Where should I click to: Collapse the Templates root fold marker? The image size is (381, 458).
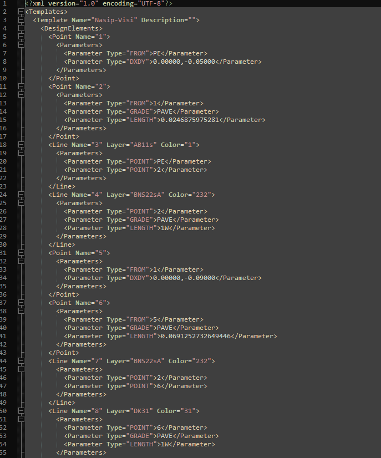point(21,12)
